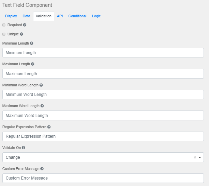Toggle the Unique checkbox

[4, 34]
